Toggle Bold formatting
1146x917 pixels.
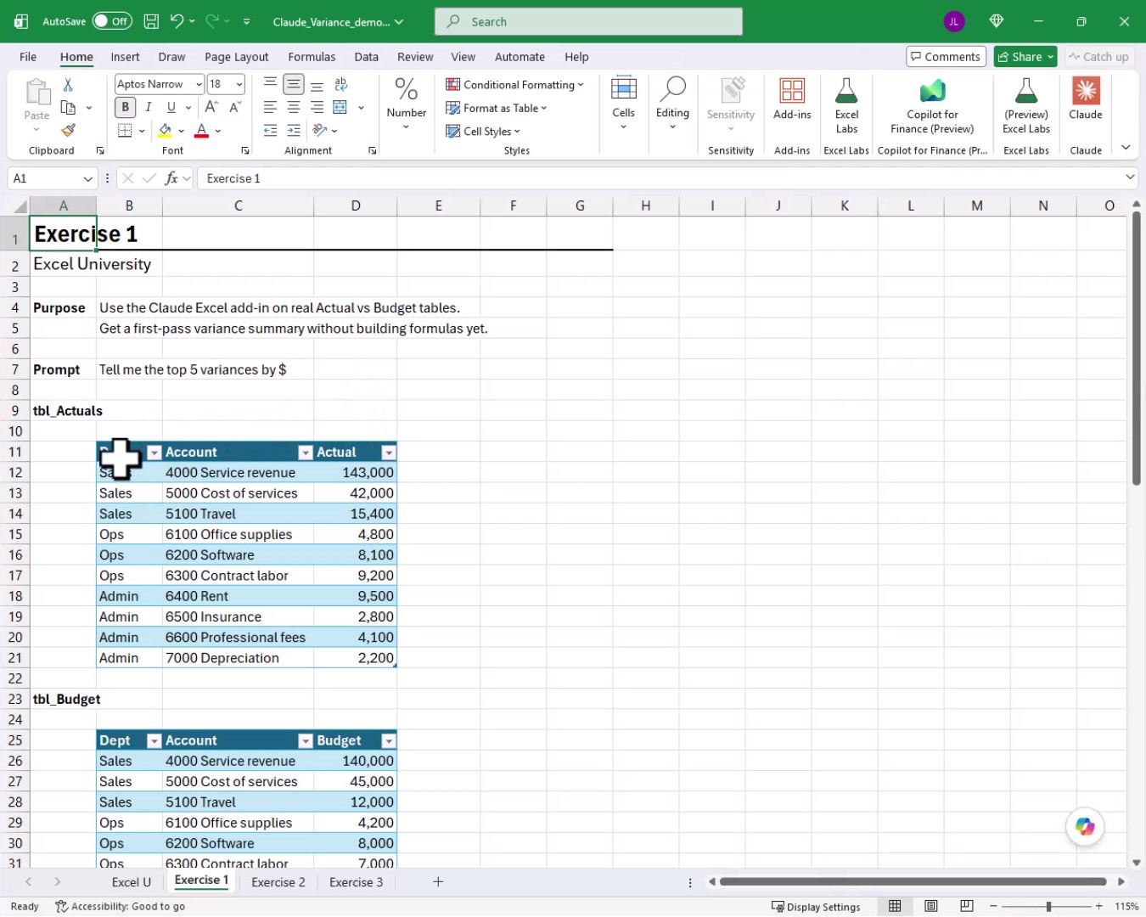pos(125,107)
